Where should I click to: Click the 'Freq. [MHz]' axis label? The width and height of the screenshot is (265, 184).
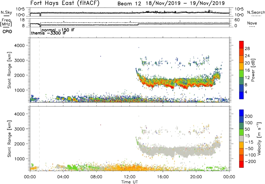pos(6,22)
